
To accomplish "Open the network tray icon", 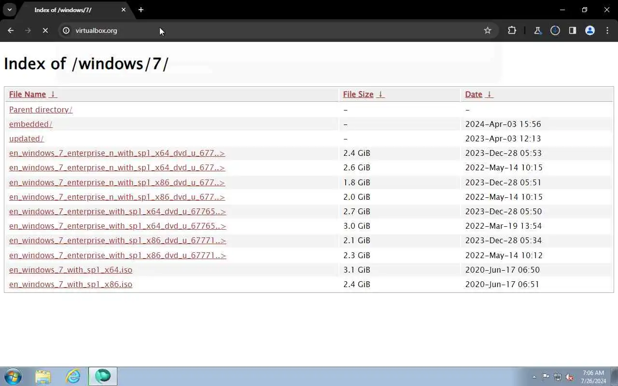I will click(x=558, y=377).
